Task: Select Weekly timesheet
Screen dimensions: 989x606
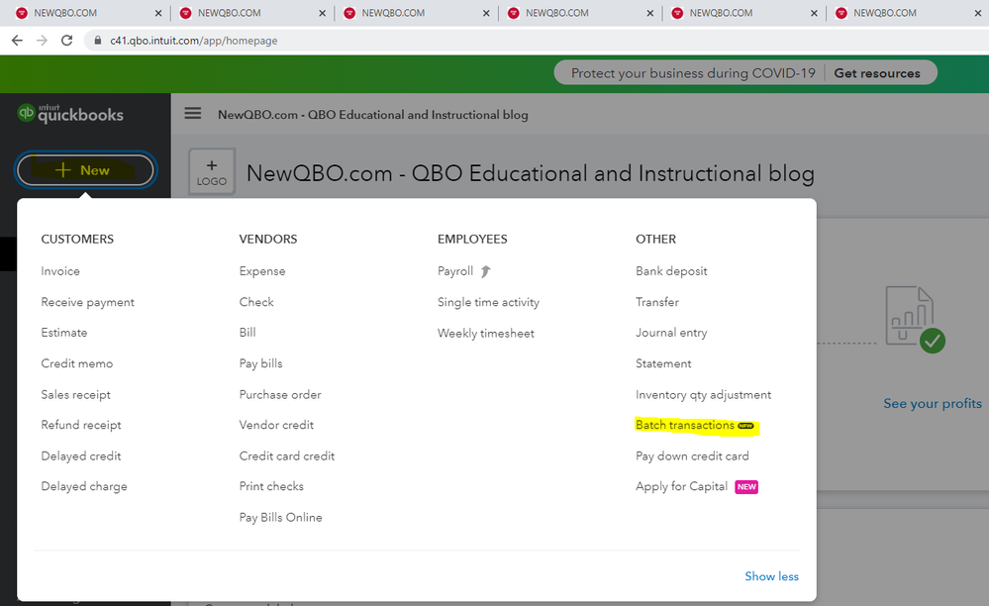Action: tap(486, 333)
